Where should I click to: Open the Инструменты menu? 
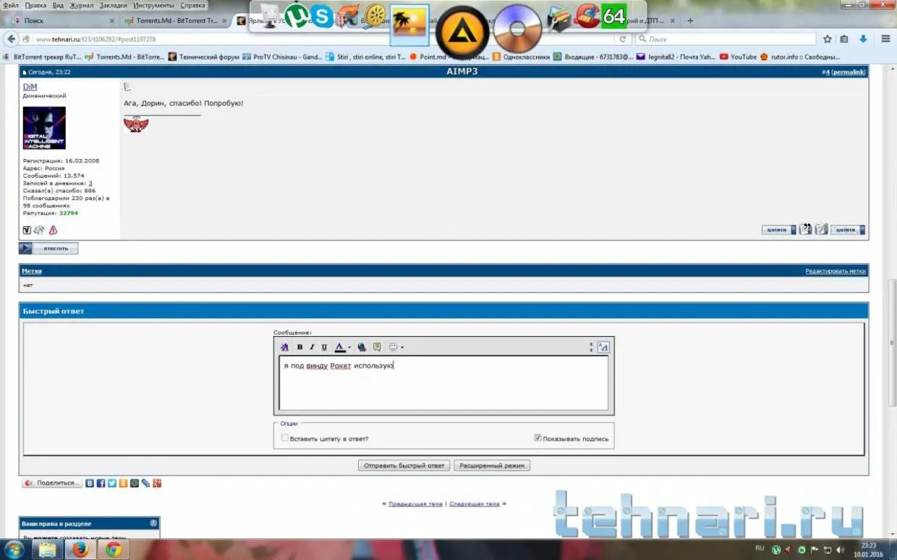[153, 5]
